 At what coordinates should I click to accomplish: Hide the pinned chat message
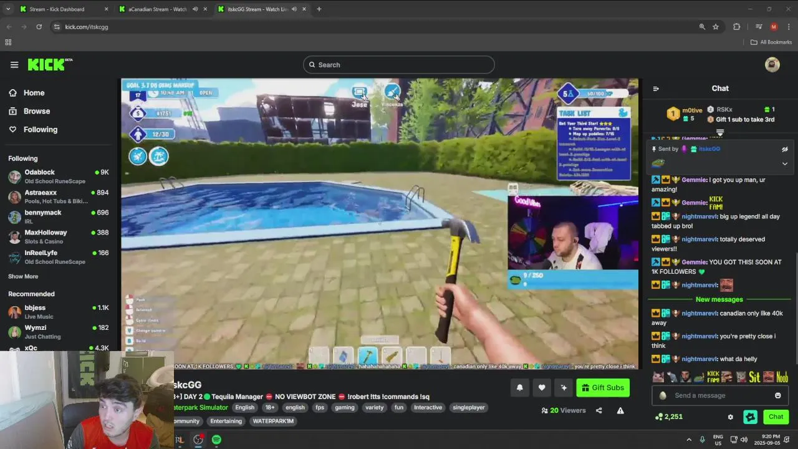785,149
